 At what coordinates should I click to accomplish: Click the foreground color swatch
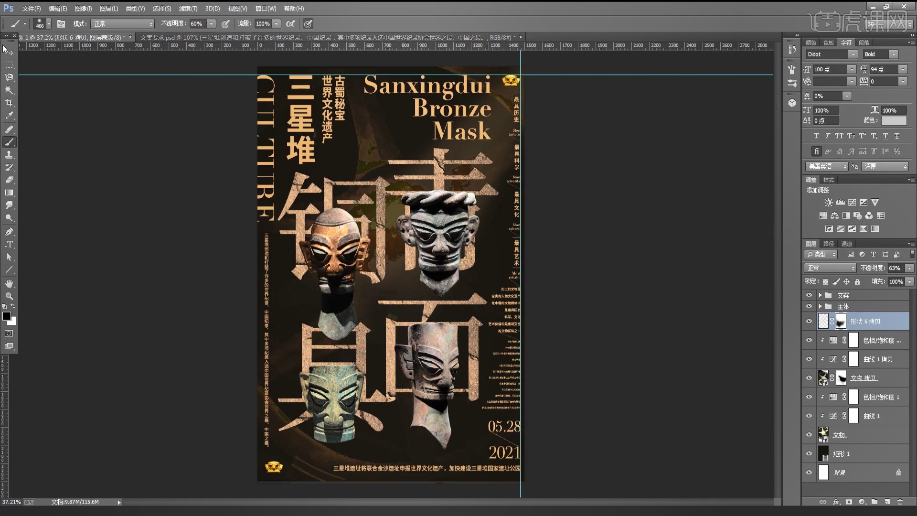coord(7,316)
